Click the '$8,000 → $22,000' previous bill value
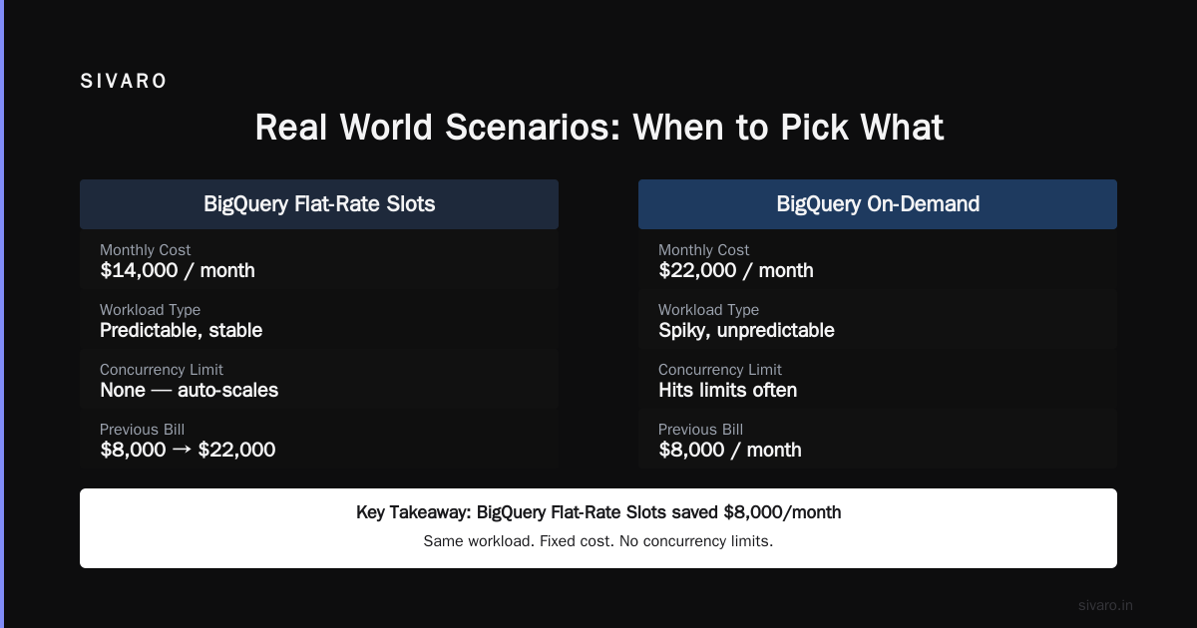The height and width of the screenshot is (628, 1197). [x=188, y=450]
